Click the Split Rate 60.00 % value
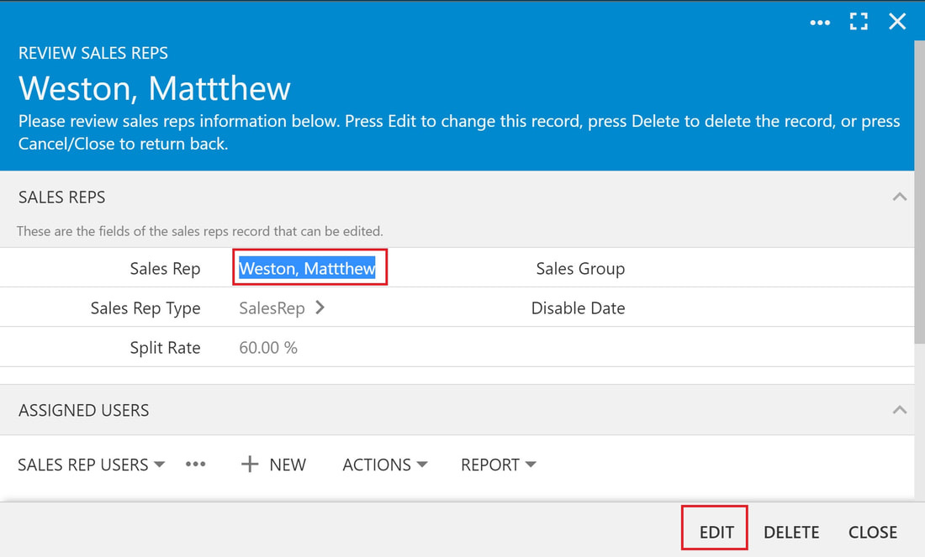 [x=267, y=348]
